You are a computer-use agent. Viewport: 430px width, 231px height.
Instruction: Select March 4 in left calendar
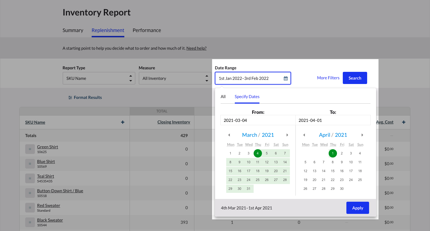(258, 153)
